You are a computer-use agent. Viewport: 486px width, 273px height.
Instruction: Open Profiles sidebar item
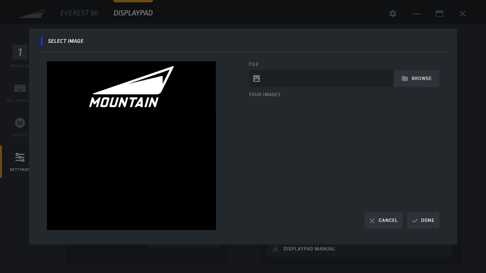click(20, 56)
